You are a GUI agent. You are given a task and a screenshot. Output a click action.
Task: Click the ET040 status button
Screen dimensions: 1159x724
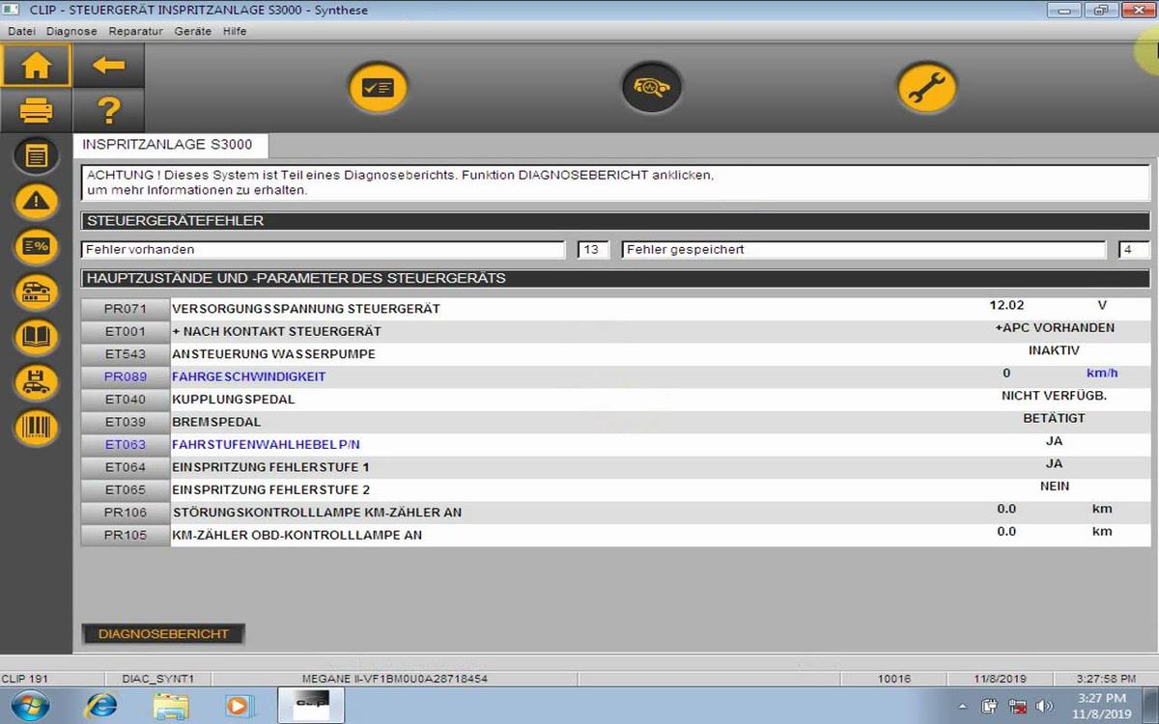(126, 400)
